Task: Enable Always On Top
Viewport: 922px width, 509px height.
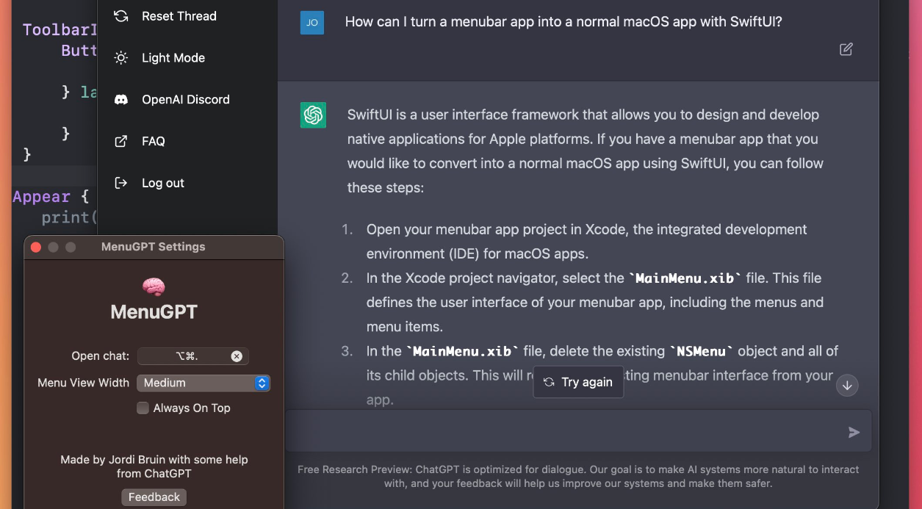Action: (143, 408)
